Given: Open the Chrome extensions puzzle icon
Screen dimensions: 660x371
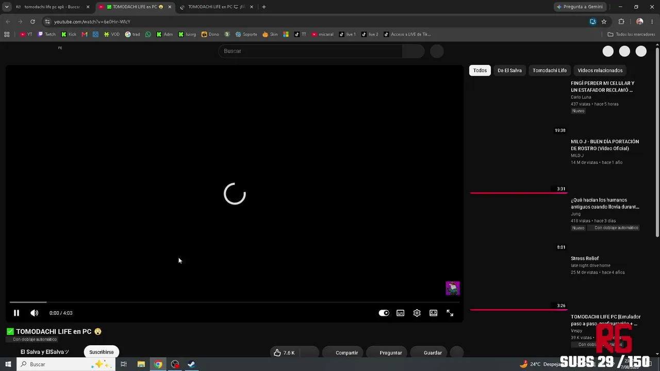Looking at the screenshot, I should pos(621,22).
